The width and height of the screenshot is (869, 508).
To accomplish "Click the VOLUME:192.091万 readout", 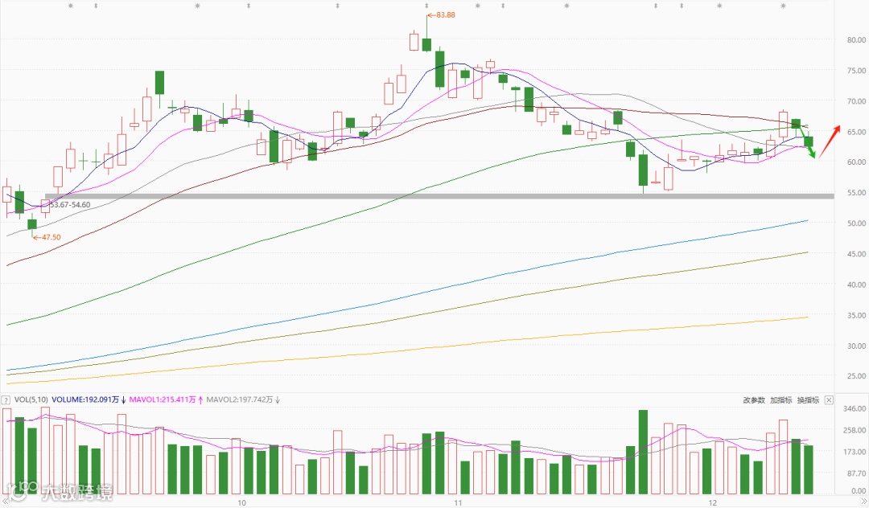I will [85, 399].
